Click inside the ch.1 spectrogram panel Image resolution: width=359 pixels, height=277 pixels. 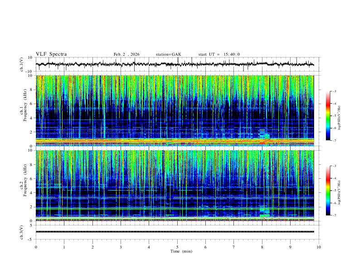point(175,110)
